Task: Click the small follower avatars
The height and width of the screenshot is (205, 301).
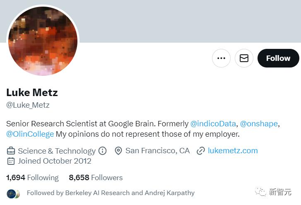Action: click(x=13, y=194)
